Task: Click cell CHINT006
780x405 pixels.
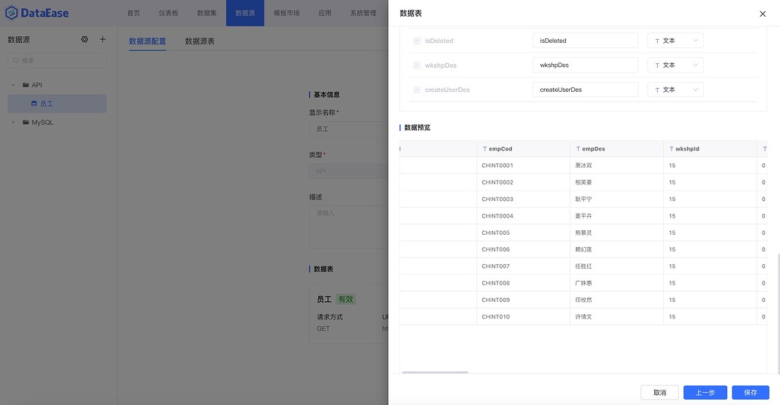Action: 523,249
